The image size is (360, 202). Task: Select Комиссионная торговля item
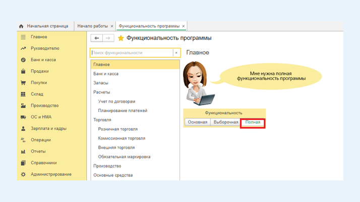pyautogui.click(x=135, y=138)
